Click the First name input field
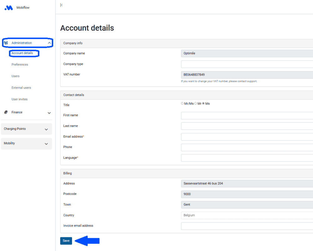Screen dimensions: 313x251 tap(247, 115)
